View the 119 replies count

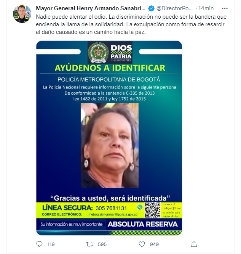point(51,244)
